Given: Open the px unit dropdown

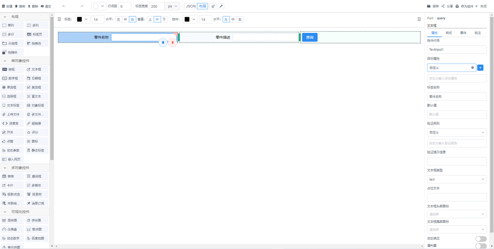Looking at the screenshot, I should point(172,6).
